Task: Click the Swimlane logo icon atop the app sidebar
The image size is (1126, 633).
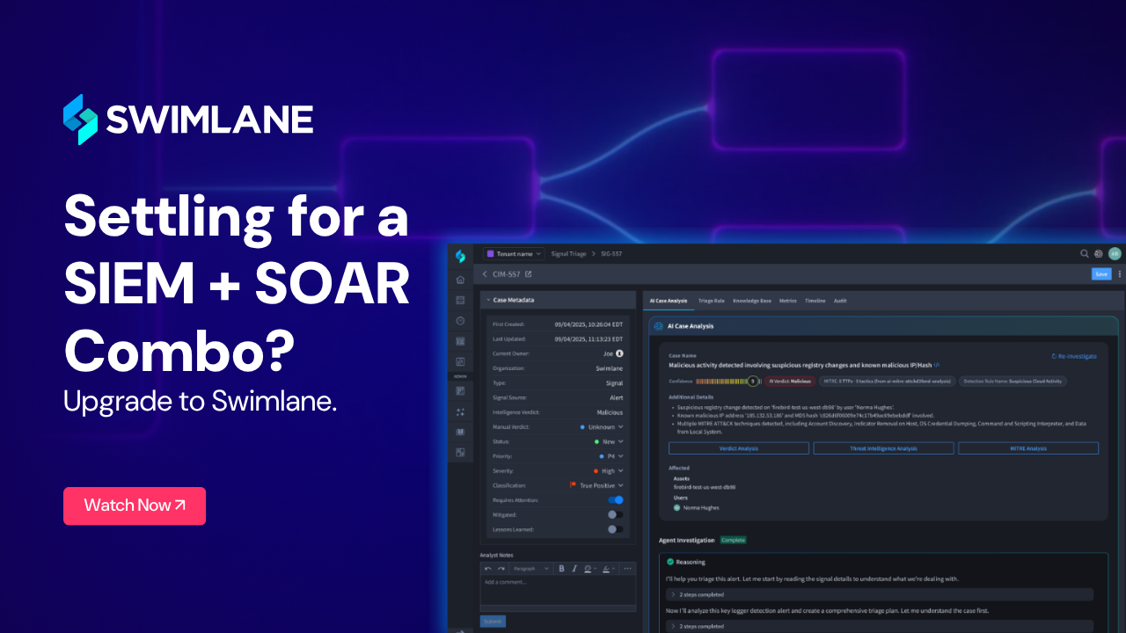Action: coord(460,256)
